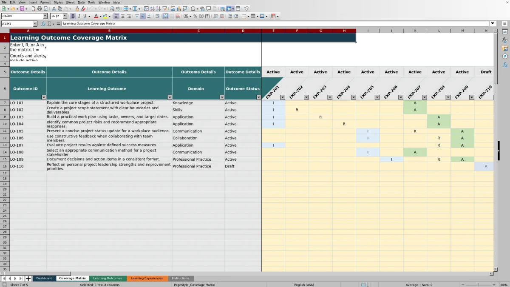The image size is (510, 287).
Task: Open sidebar Navigator compass icon
Action: click(505, 56)
